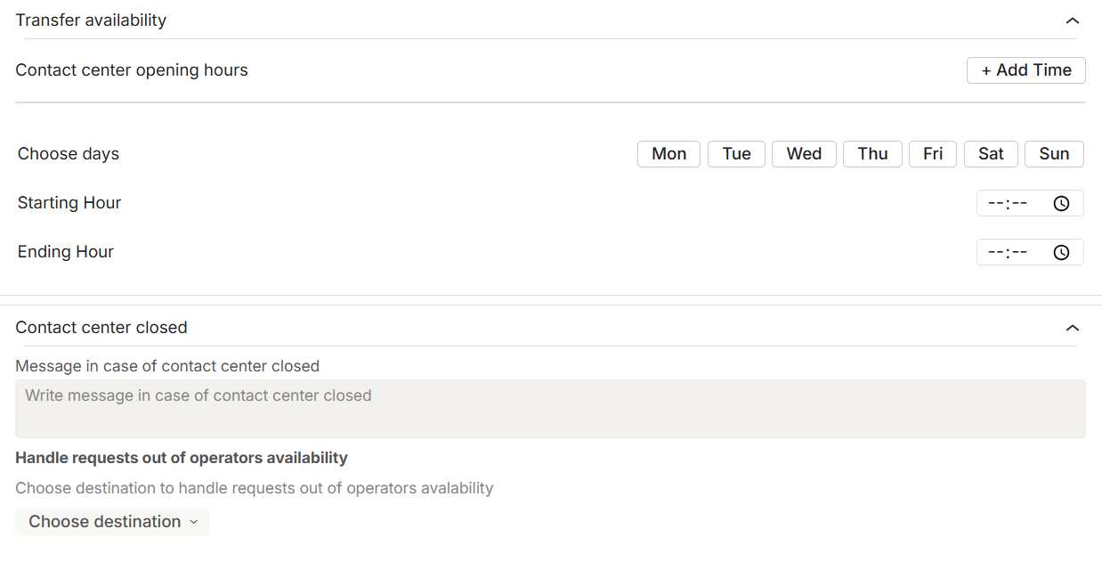Enable Sun in Choose days
1102x562 pixels.
1054,154
